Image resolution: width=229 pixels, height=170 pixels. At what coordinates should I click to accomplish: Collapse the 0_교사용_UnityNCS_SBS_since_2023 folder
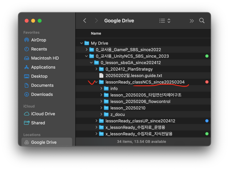(x=87, y=56)
